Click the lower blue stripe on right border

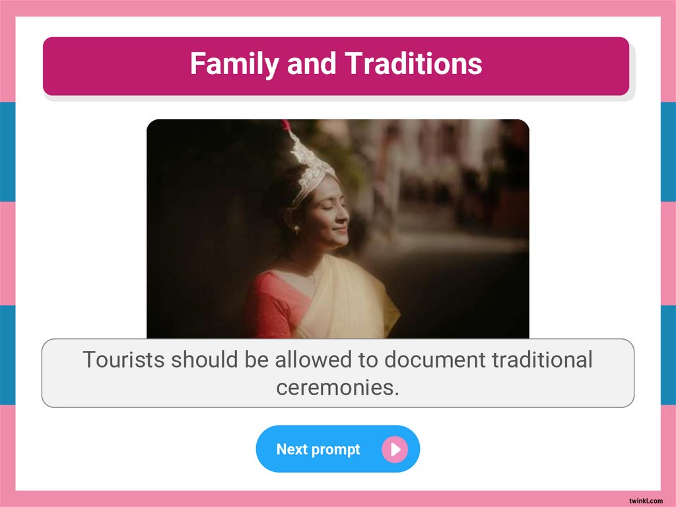coord(668,355)
